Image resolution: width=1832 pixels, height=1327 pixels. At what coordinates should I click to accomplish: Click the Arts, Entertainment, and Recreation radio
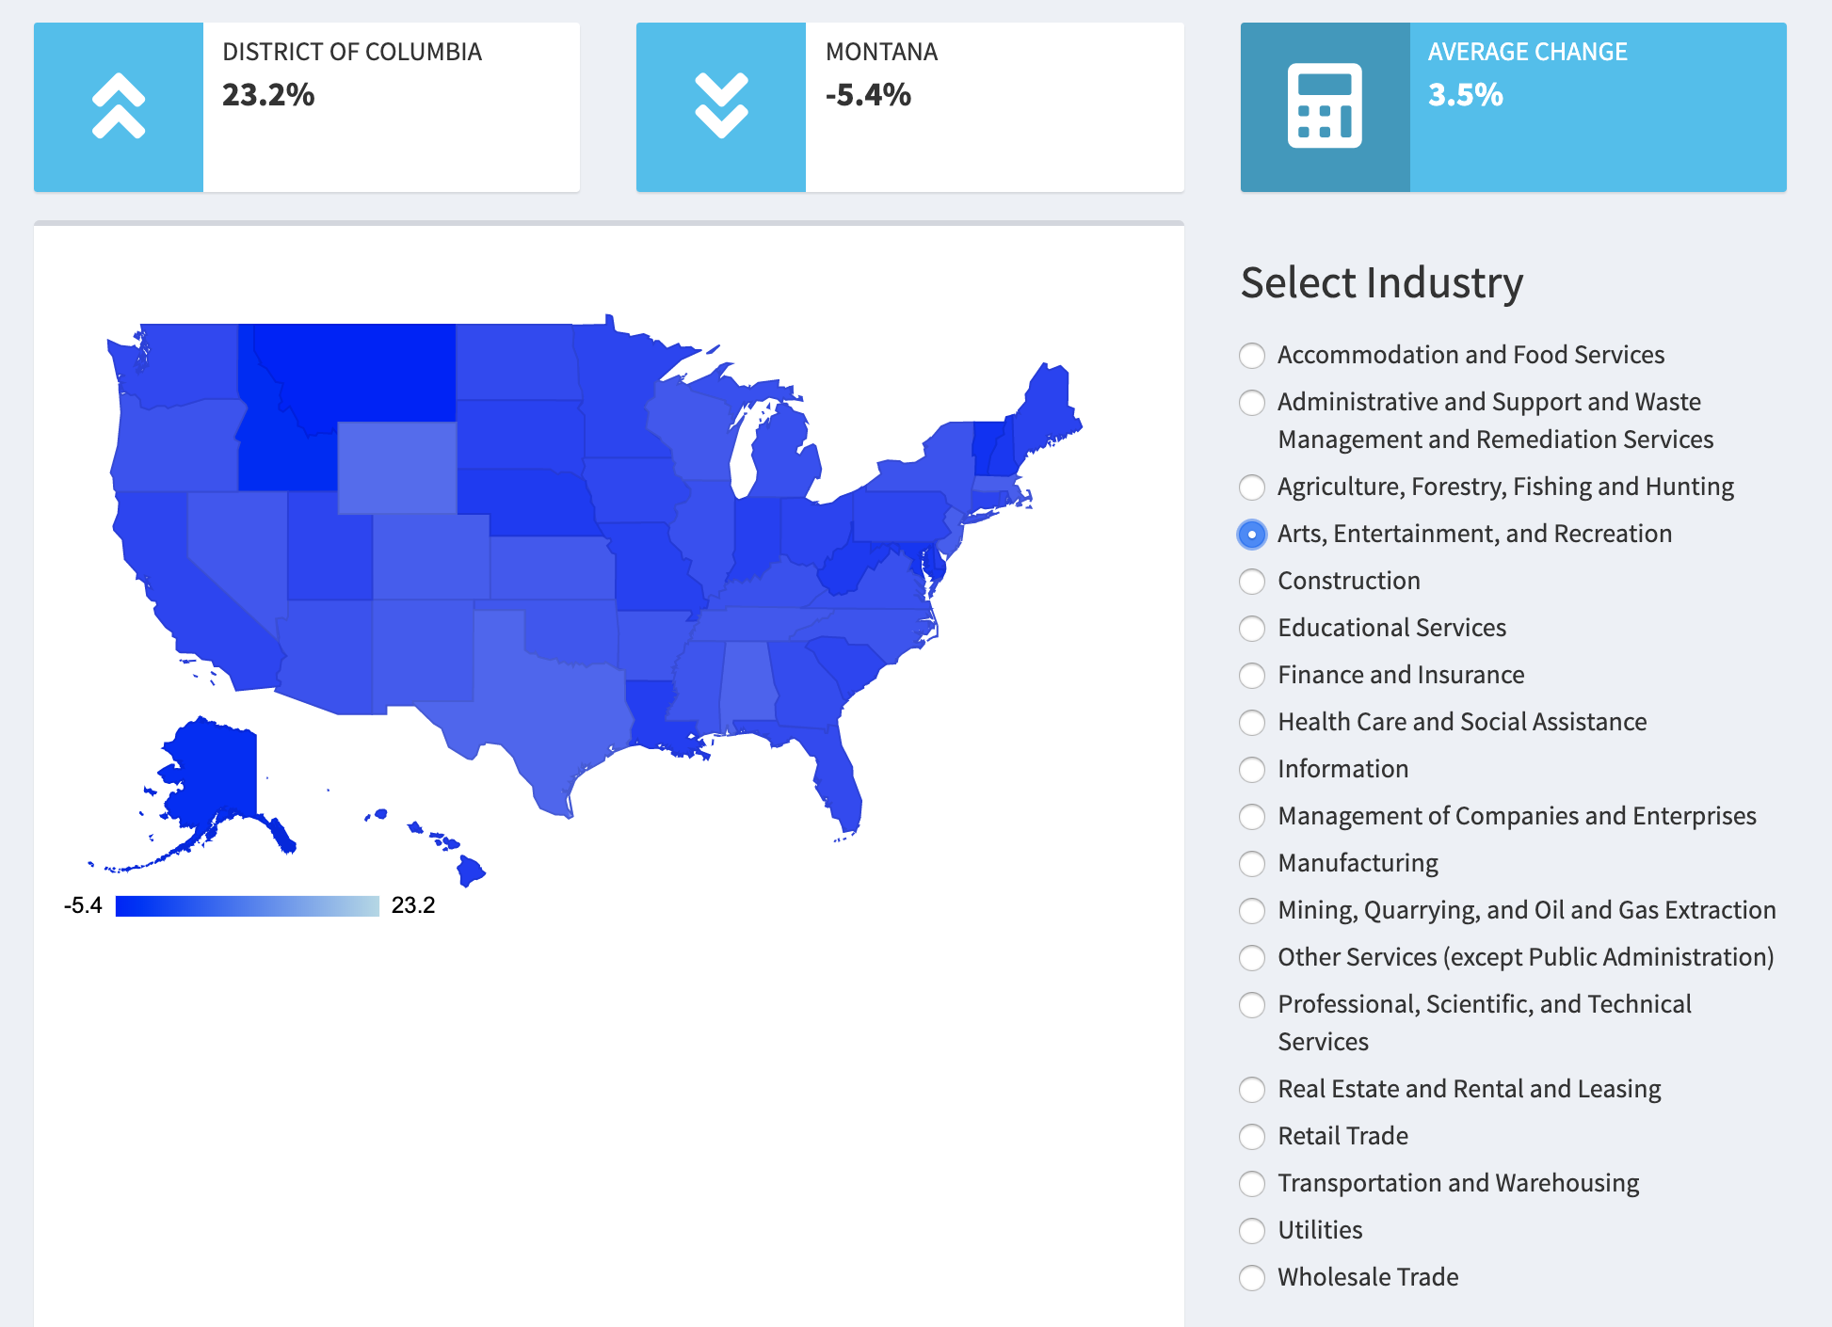tap(1252, 535)
